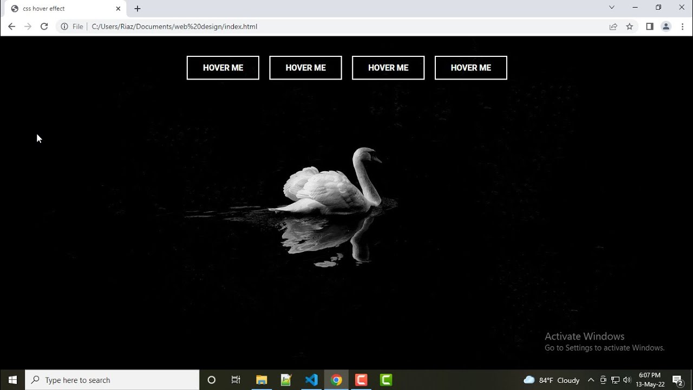Open a new tab with plus button
Screen dimensions: 693x390
point(138,9)
